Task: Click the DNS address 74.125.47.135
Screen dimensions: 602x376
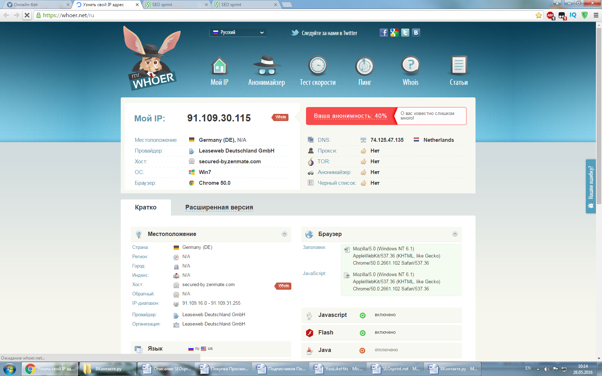Action: pyautogui.click(x=387, y=140)
